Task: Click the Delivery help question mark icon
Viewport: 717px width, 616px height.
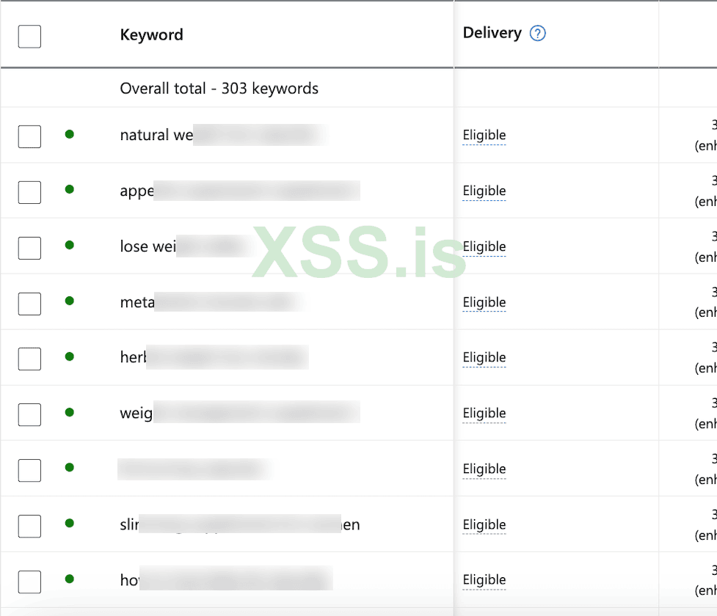Action: click(538, 33)
